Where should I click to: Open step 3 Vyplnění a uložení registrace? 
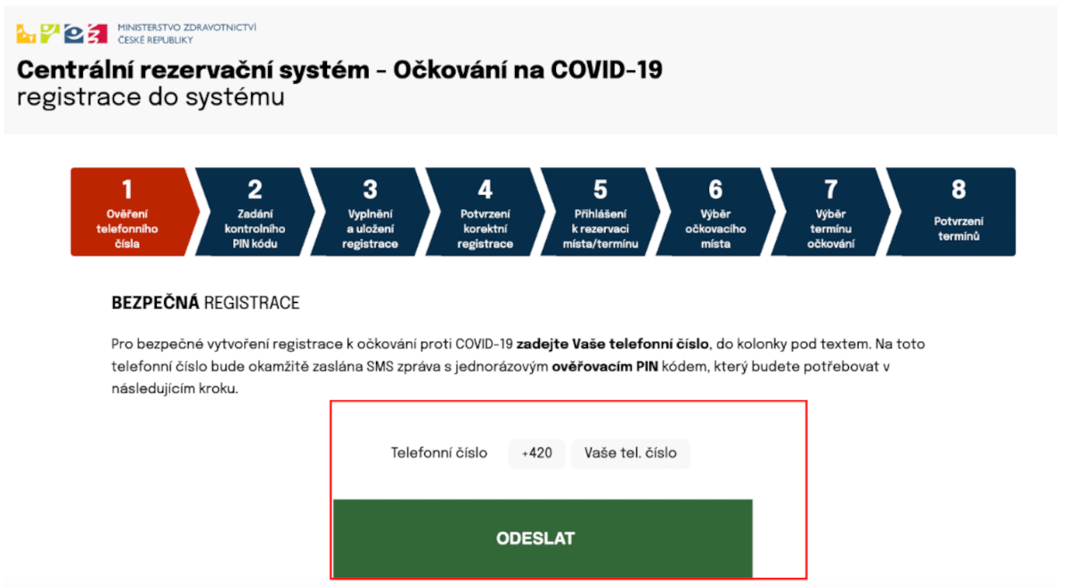(x=370, y=212)
